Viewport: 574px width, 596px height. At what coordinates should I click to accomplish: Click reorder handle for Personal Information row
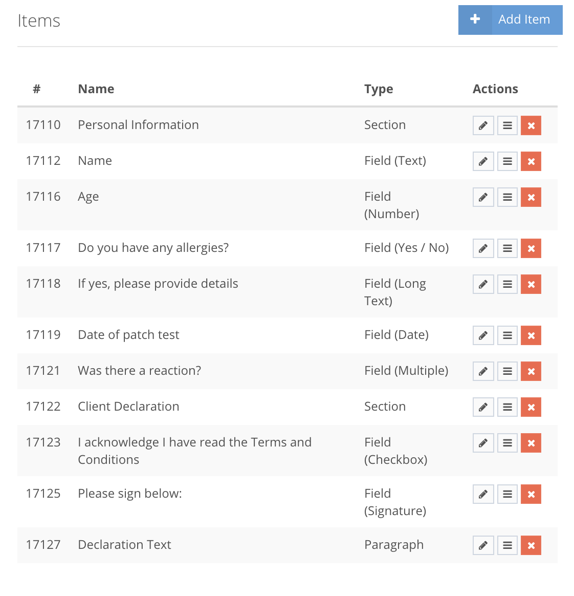tap(507, 125)
